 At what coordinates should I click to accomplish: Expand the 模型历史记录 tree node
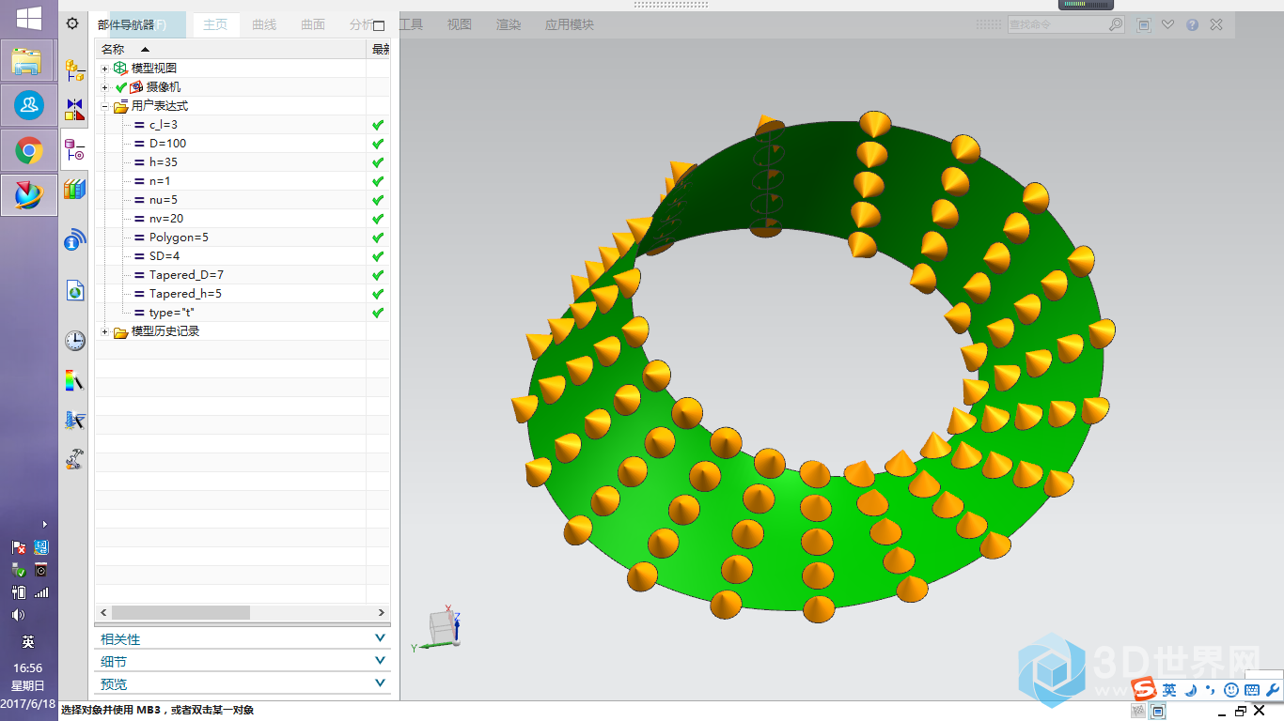coord(105,331)
